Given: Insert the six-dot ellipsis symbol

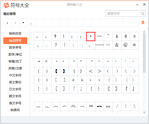Looking at the screenshot, I should point(99,45).
